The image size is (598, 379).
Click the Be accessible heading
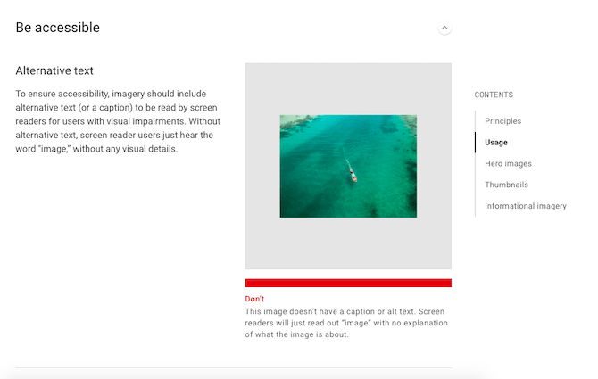(x=58, y=28)
